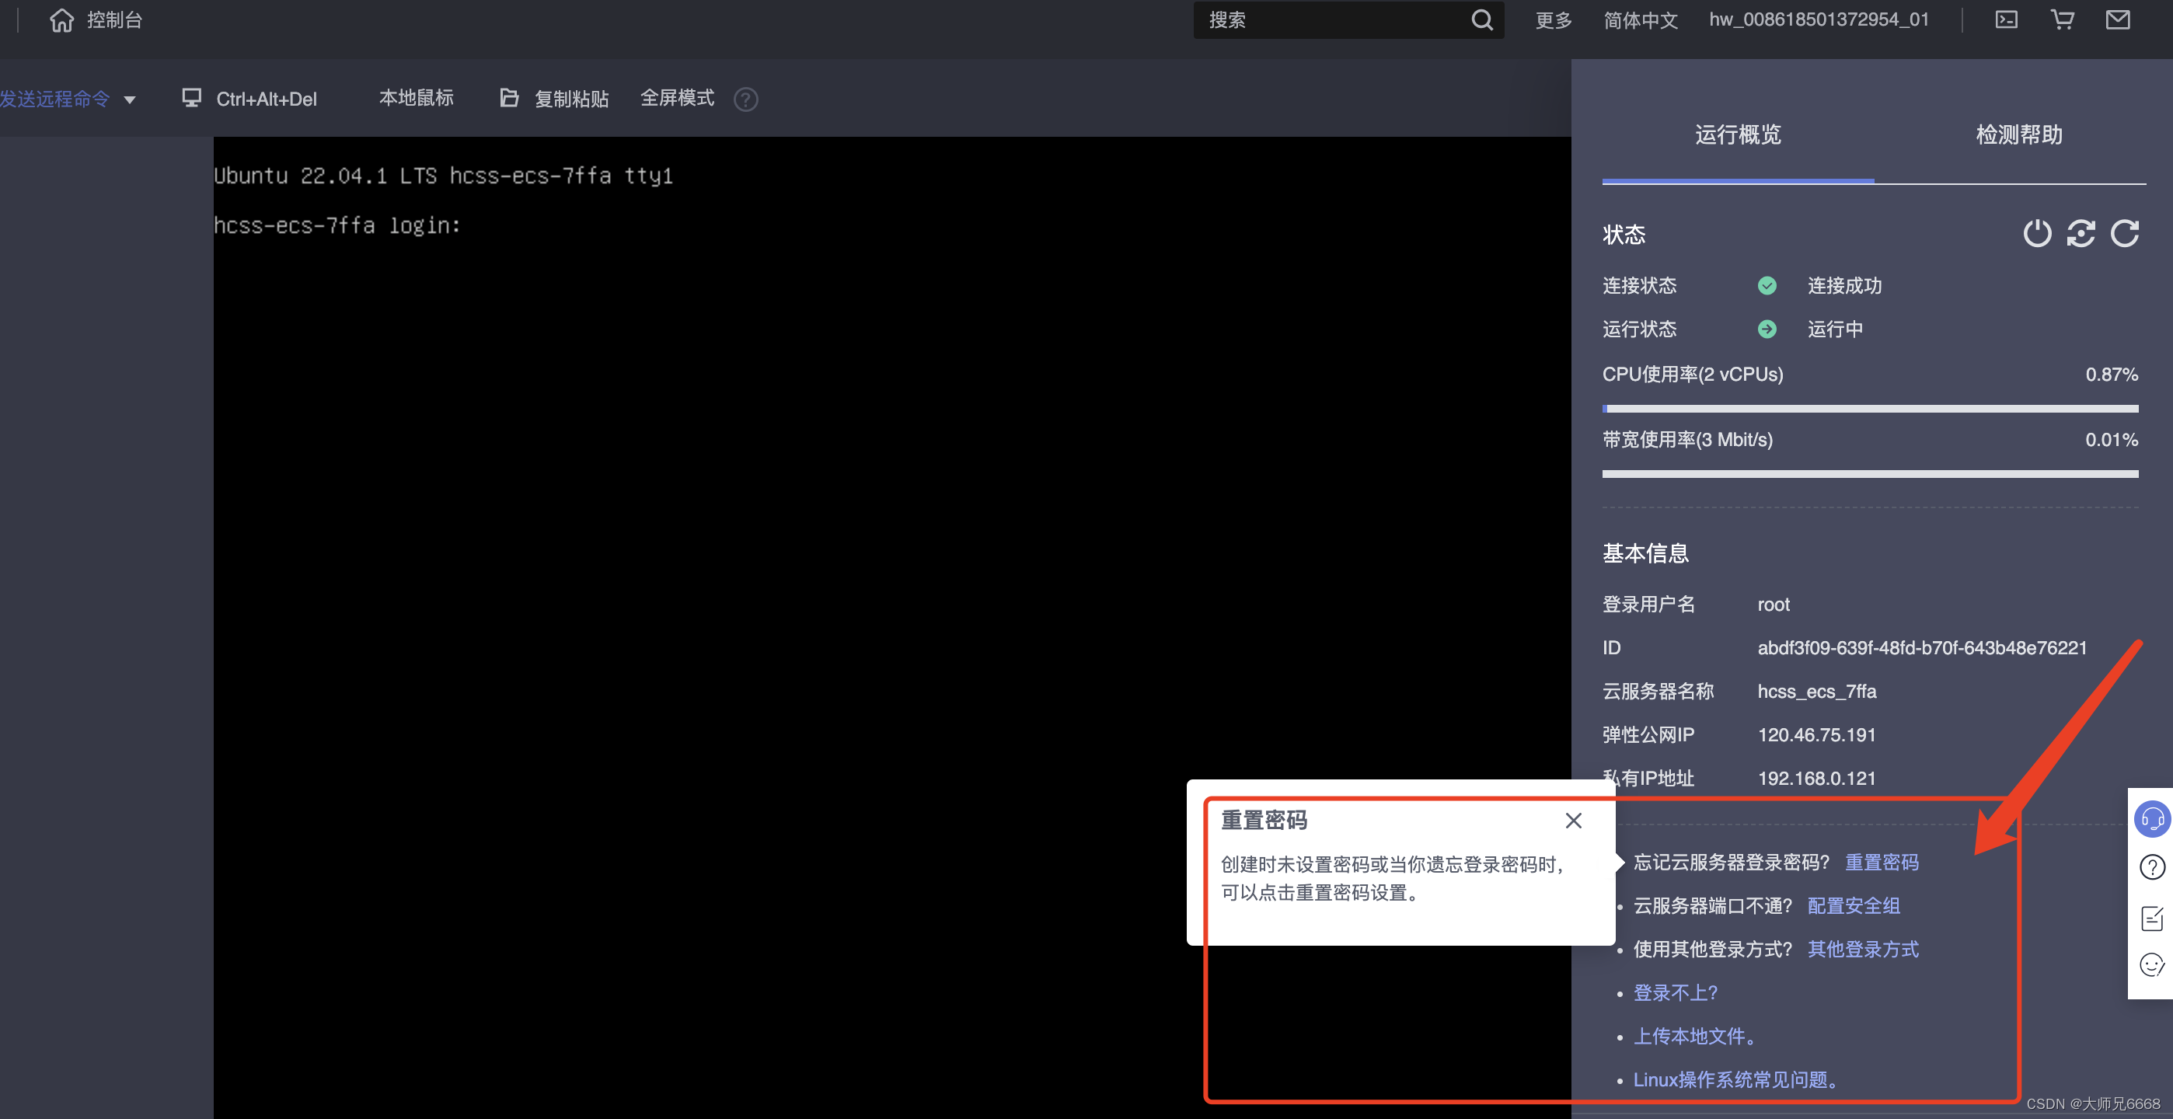Open the 登录不上? help link
This screenshot has width=2173, height=1119.
pyautogui.click(x=1676, y=992)
